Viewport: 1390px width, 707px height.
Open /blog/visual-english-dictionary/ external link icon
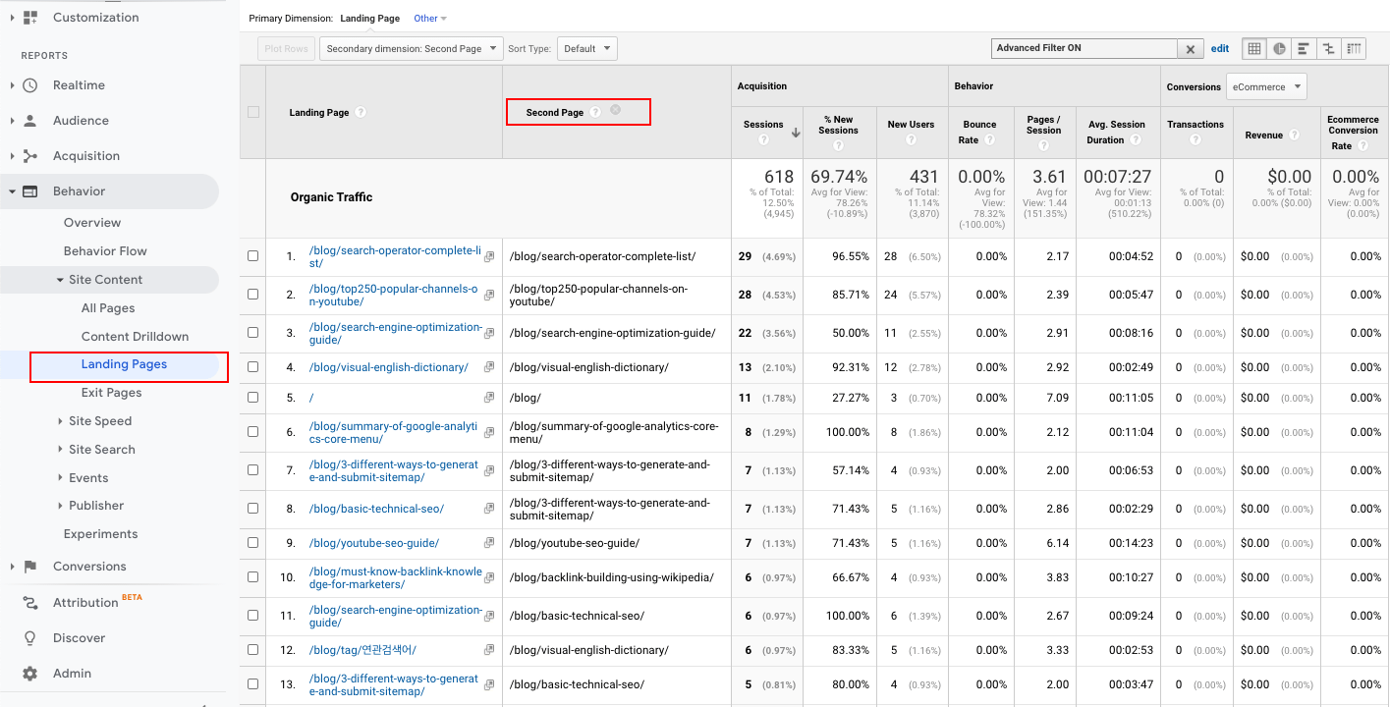click(x=489, y=368)
